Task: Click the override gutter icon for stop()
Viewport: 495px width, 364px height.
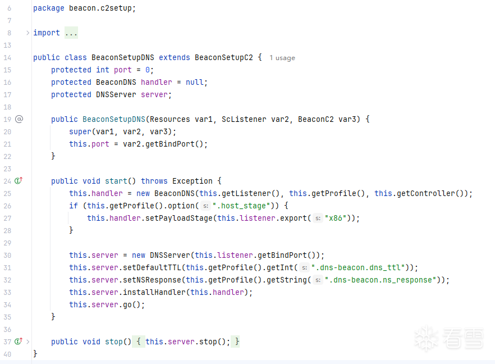Action: pos(19,342)
